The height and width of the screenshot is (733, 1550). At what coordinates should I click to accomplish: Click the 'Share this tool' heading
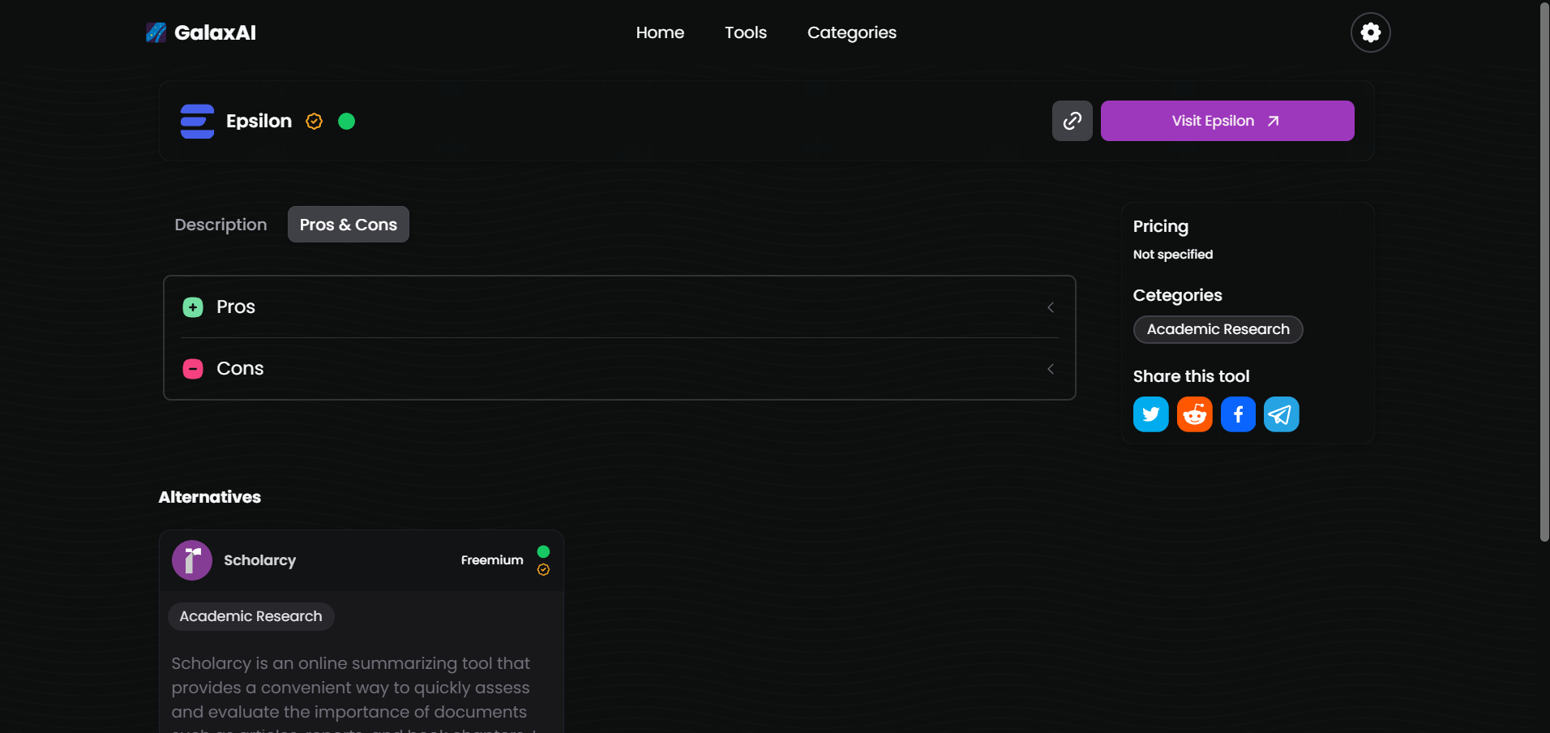click(1191, 376)
